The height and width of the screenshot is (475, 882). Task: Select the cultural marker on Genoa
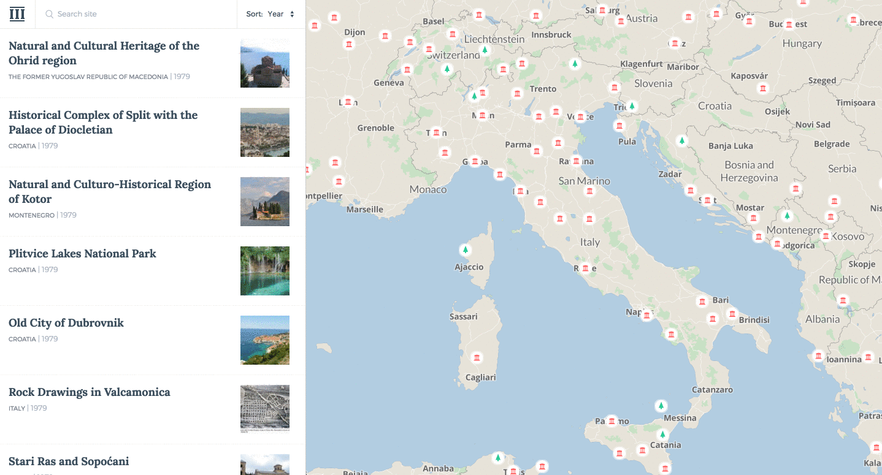point(475,161)
